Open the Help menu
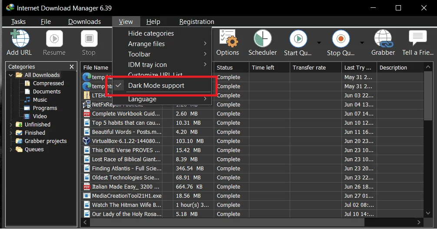 pyautogui.click(x=153, y=22)
